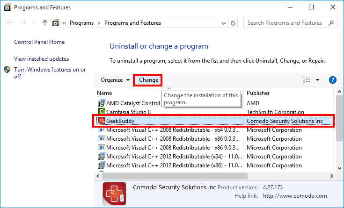The image size is (344, 208).
Task: Open the recent locations dropdown arrow
Action: (x=34, y=23)
